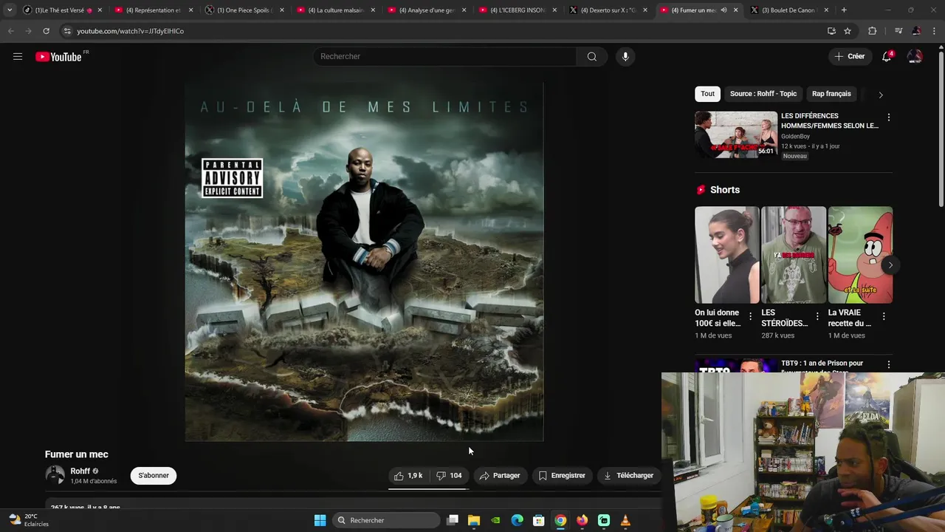Open the account avatar menu
The width and height of the screenshot is (945, 532).
tap(915, 56)
